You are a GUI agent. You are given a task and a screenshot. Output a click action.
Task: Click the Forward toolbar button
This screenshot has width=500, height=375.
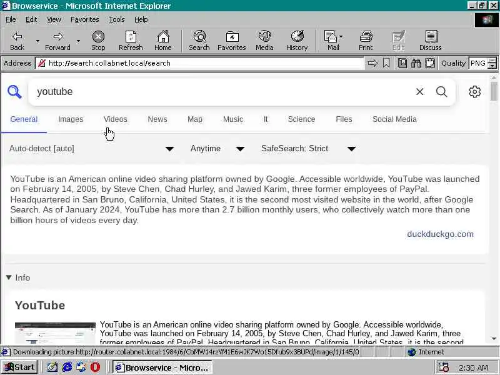pos(57,41)
